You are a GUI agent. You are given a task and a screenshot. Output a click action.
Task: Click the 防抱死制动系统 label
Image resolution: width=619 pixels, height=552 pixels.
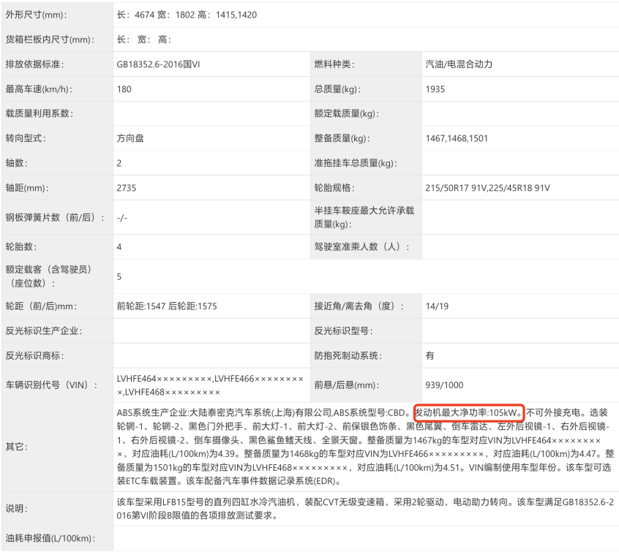coord(348,355)
